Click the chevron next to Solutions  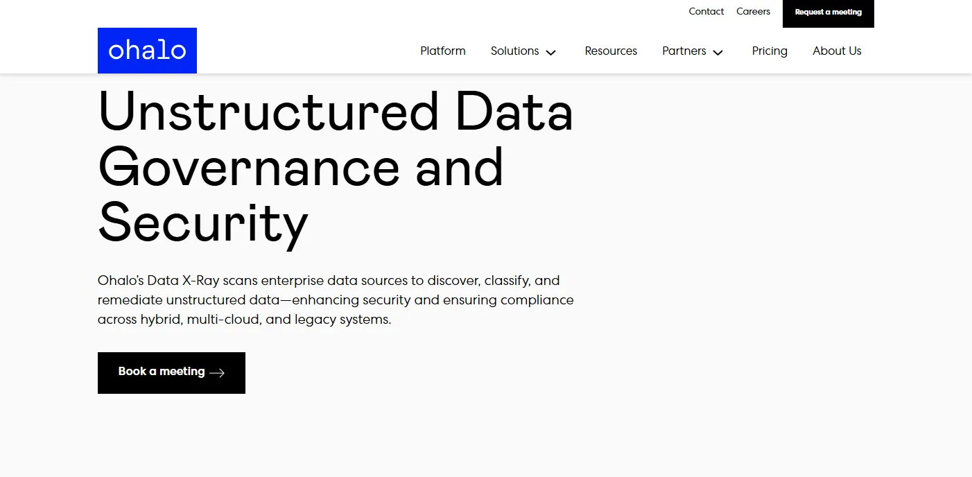551,52
